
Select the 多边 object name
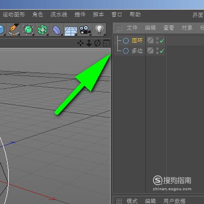coord(137,50)
